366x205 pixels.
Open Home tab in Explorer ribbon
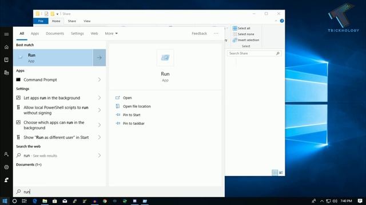tap(56, 21)
